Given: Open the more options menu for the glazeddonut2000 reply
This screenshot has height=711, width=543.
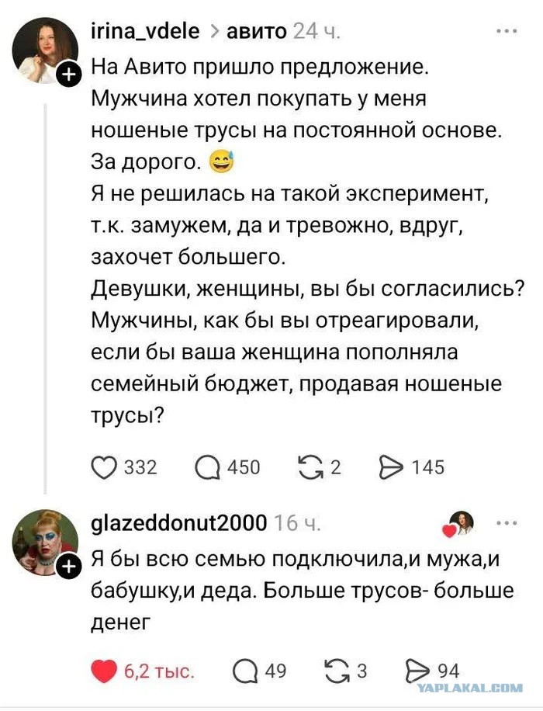Looking at the screenshot, I should coord(507,522).
